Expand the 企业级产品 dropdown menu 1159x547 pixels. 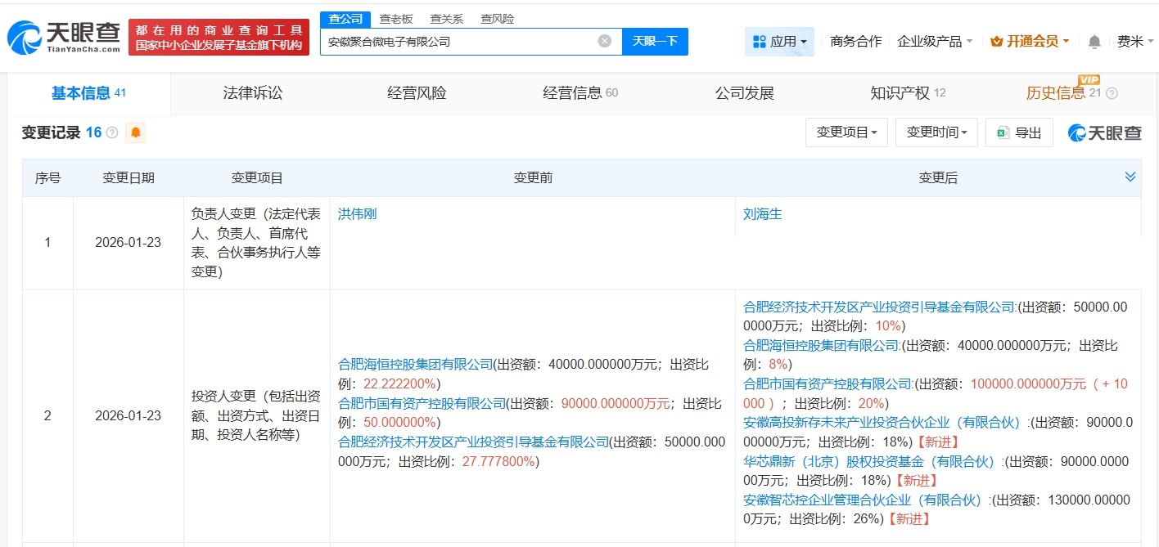pyautogui.click(x=934, y=40)
